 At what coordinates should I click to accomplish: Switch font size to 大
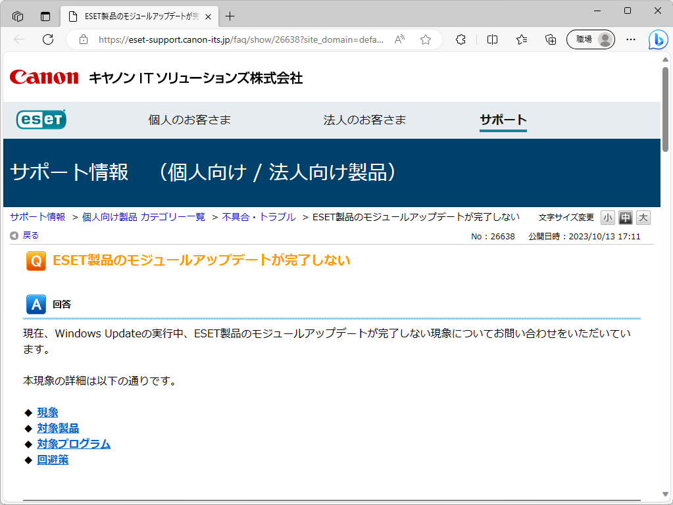coord(643,217)
